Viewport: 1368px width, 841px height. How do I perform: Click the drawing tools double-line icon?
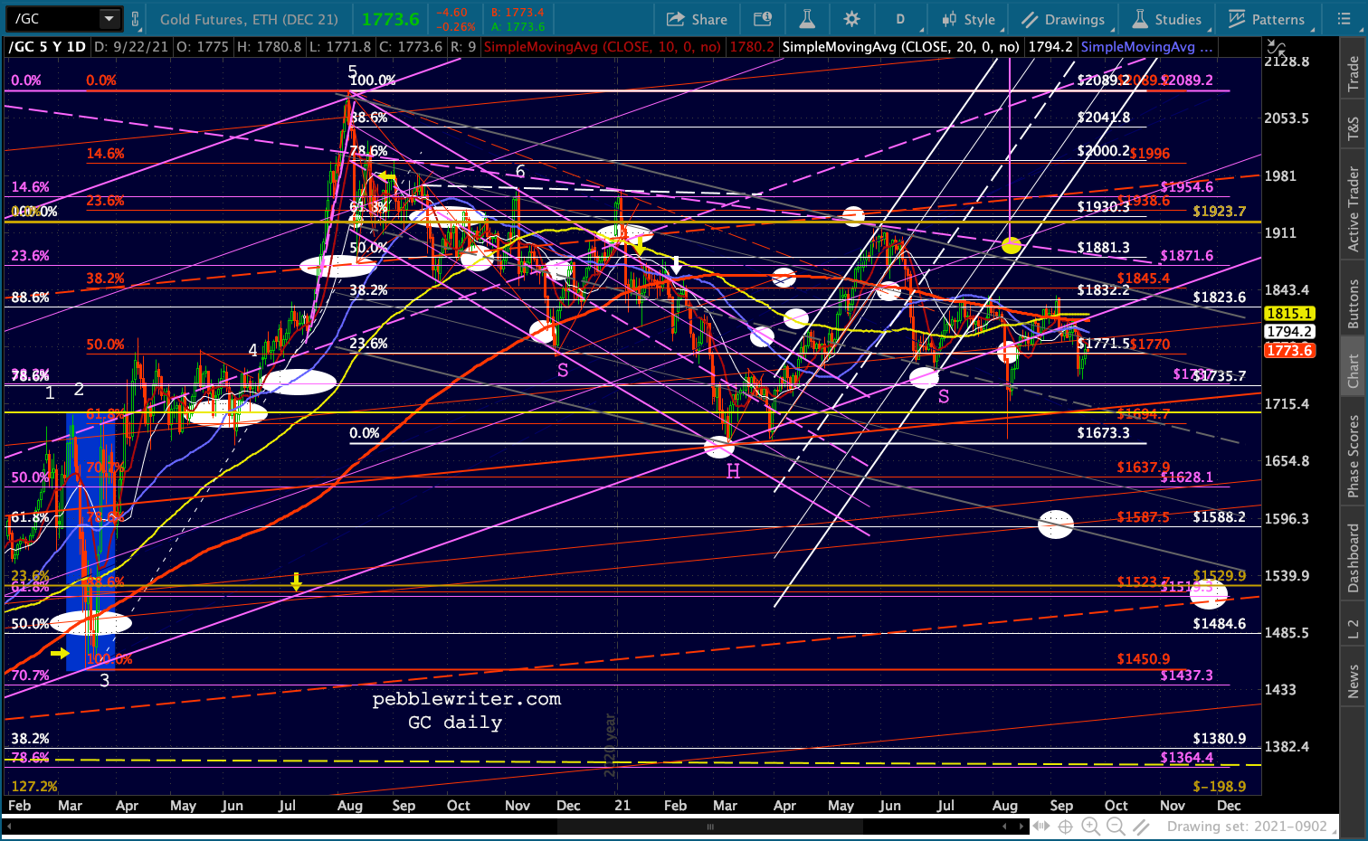(1142, 827)
